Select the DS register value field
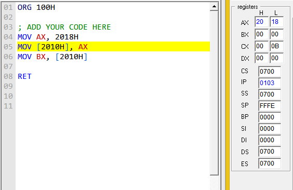293x190 pixels. 270,152
